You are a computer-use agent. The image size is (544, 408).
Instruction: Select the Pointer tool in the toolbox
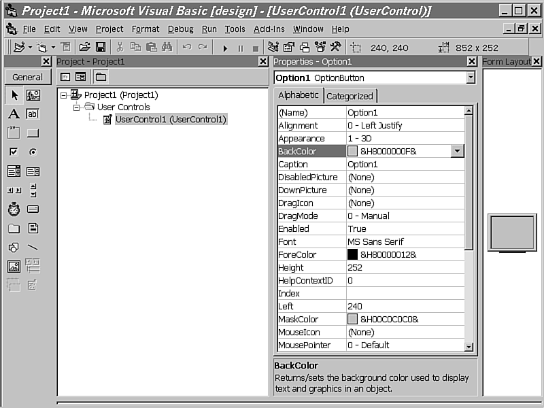click(x=14, y=96)
